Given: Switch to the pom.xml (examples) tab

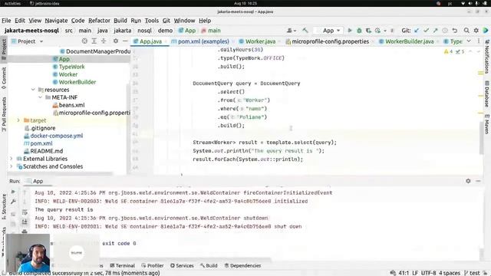Looking at the screenshot, I should pyautogui.click(x=200, y=41).
